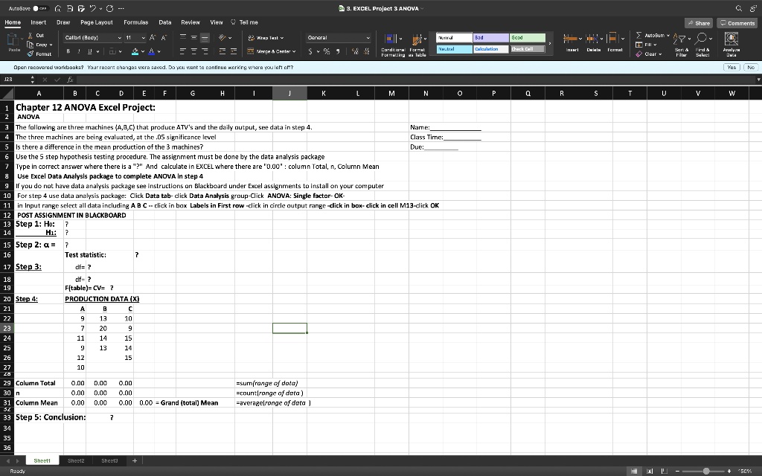Image resolution: width=762 pixels, height=476 pixels.
Task: Open Format as Table menu
Action: point(418,45)
